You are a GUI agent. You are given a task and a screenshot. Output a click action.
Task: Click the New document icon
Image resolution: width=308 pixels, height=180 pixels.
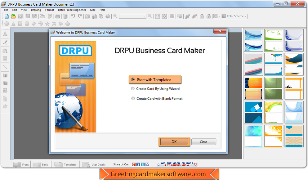click(7, 16)
